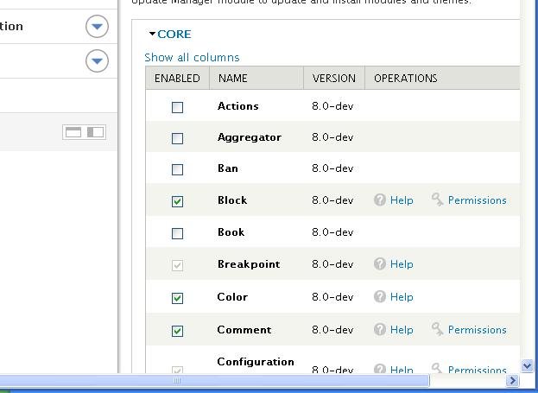The width and height of the screenshot is (538, 393).
Task: Click the Breakpoint row help question icon
Action: pyautogui.click(x=380, y=263)
